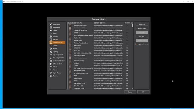Select the SBSP Congonhas scenery row
The width and height of the screenshot is (194, 109).
tap(100, 35)
